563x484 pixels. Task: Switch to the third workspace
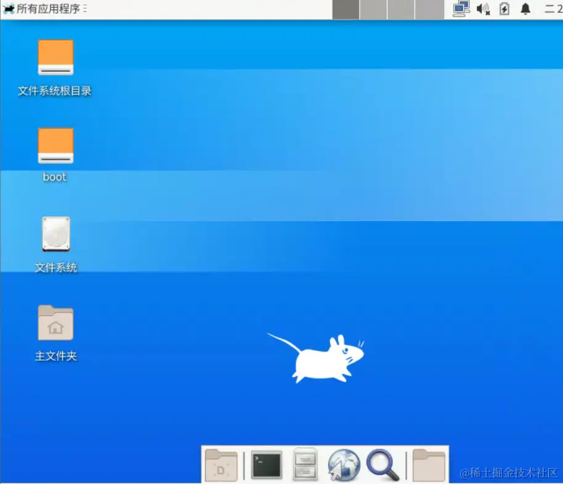[x=401, y=9]
